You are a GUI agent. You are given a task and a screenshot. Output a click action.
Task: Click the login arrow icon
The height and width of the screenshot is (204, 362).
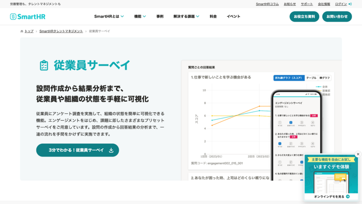[x=350, y=4]
